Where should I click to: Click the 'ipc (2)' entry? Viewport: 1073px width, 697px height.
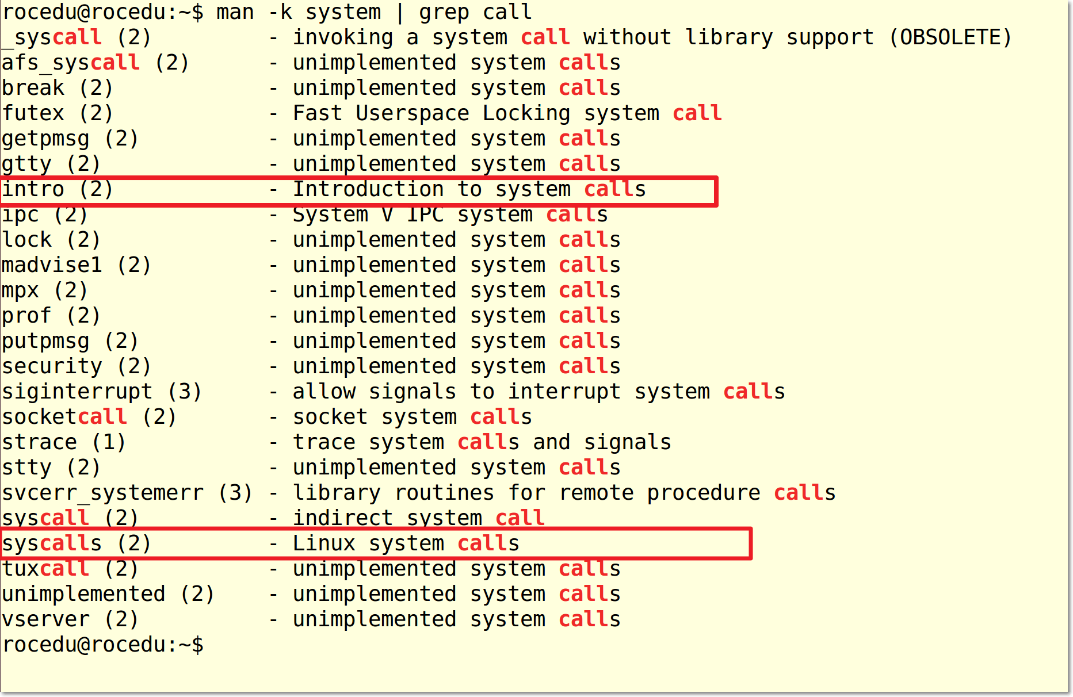pos(45,215)
